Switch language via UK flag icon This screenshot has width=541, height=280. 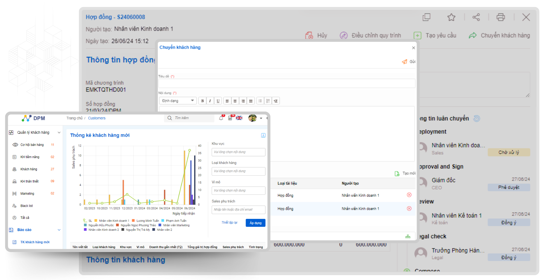[239, 118]
